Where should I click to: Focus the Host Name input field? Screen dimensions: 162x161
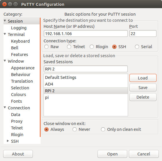pos(86,34)
